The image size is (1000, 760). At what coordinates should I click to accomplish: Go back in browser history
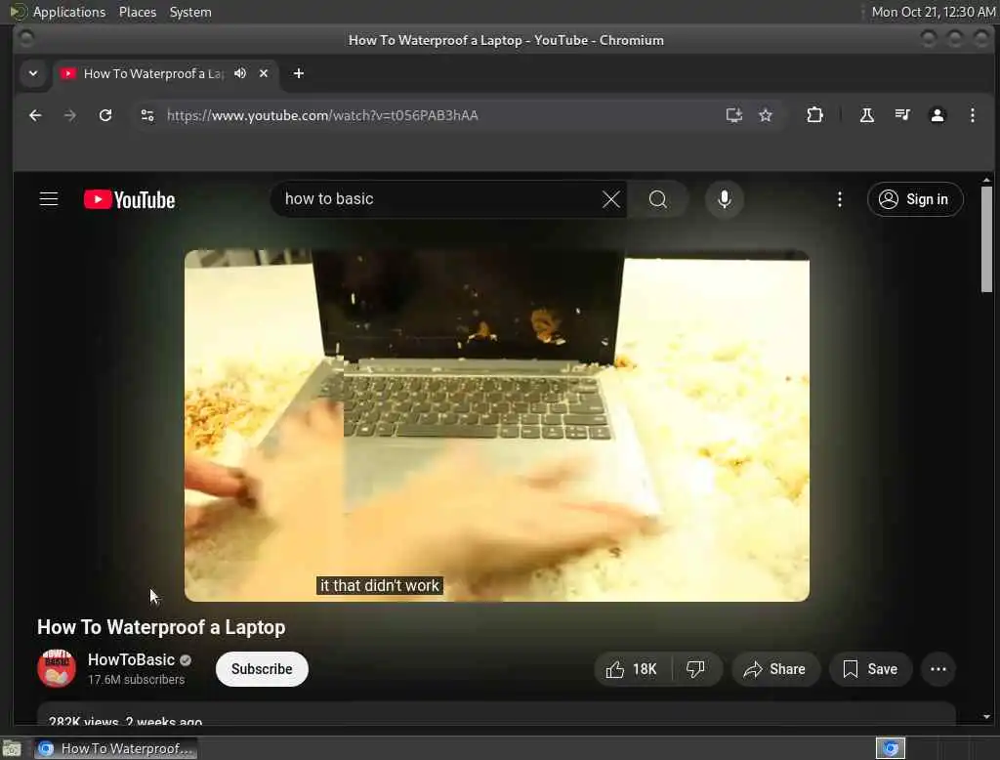pyautogui.click(x=36, y=115)
